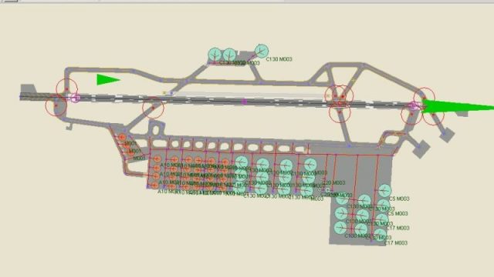Click the red circle south of the west runway end
Image resolution: width=494 pixels, height=277 pixels.
(x=56, y=106)
